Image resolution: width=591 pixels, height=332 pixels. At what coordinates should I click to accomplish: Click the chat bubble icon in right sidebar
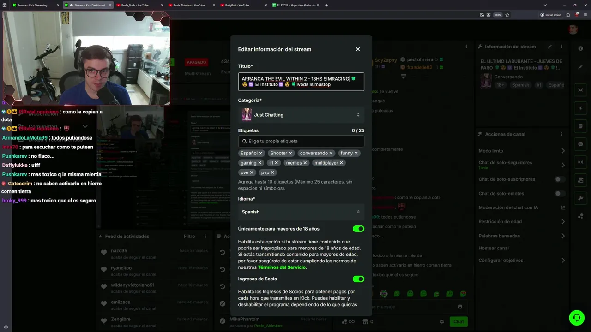tap(580, 144)
